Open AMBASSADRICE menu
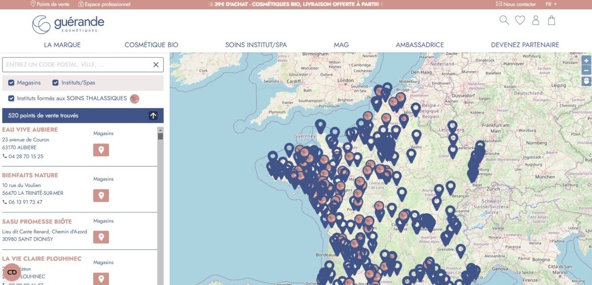The height and width of the screenshot is (285, 592). click(x=420, y=45)
